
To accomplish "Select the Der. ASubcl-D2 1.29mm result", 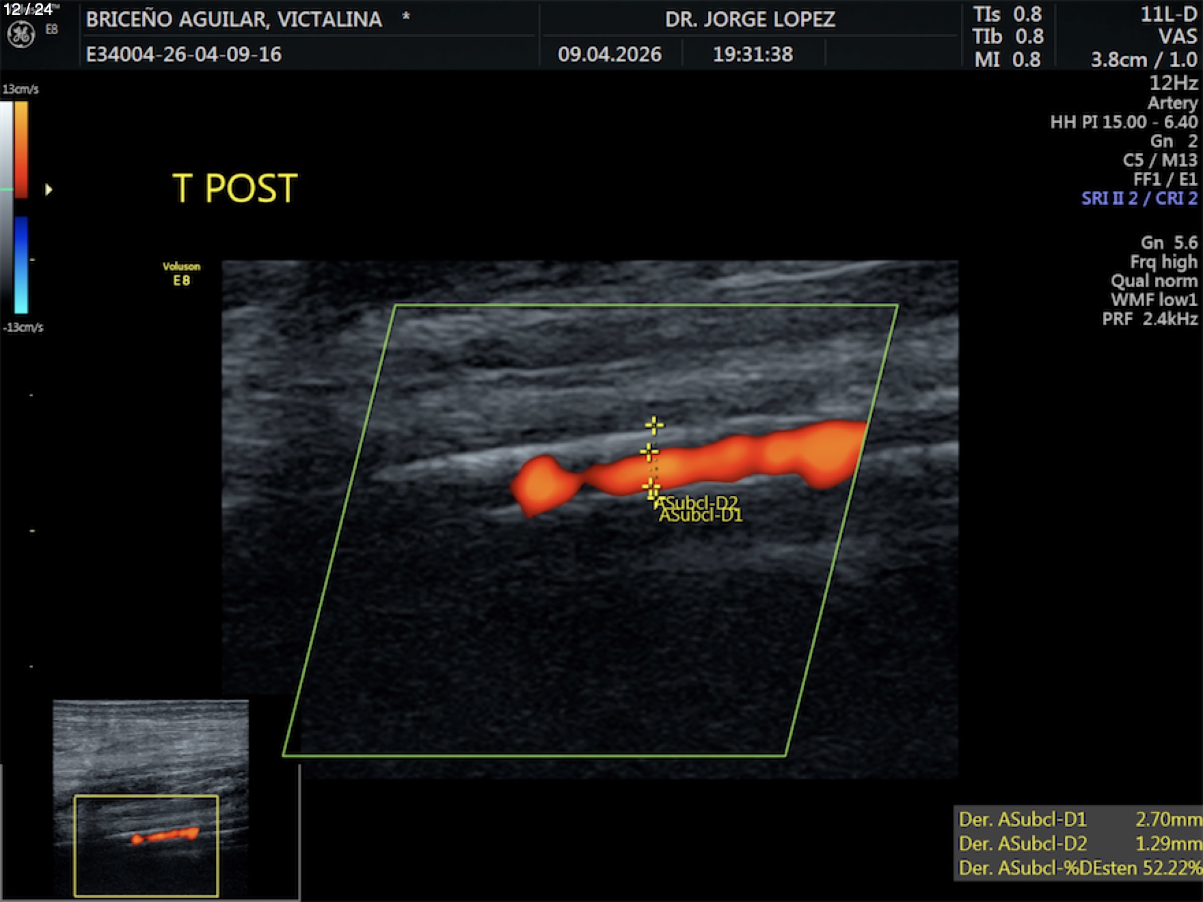I will click(x=1079, y=843).
